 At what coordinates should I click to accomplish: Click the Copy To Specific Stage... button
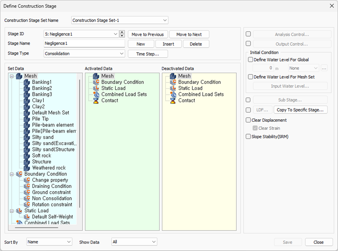[x=301, y=110]
